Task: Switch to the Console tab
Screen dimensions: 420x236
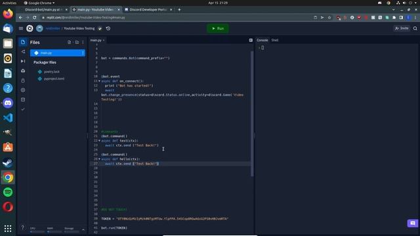Action: (262, 40)
